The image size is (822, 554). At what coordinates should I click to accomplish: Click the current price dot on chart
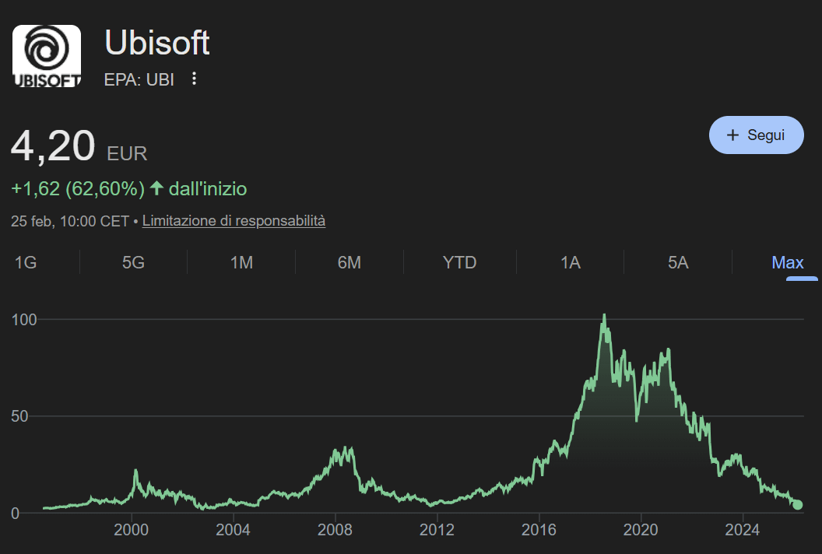tap(797, 505)
